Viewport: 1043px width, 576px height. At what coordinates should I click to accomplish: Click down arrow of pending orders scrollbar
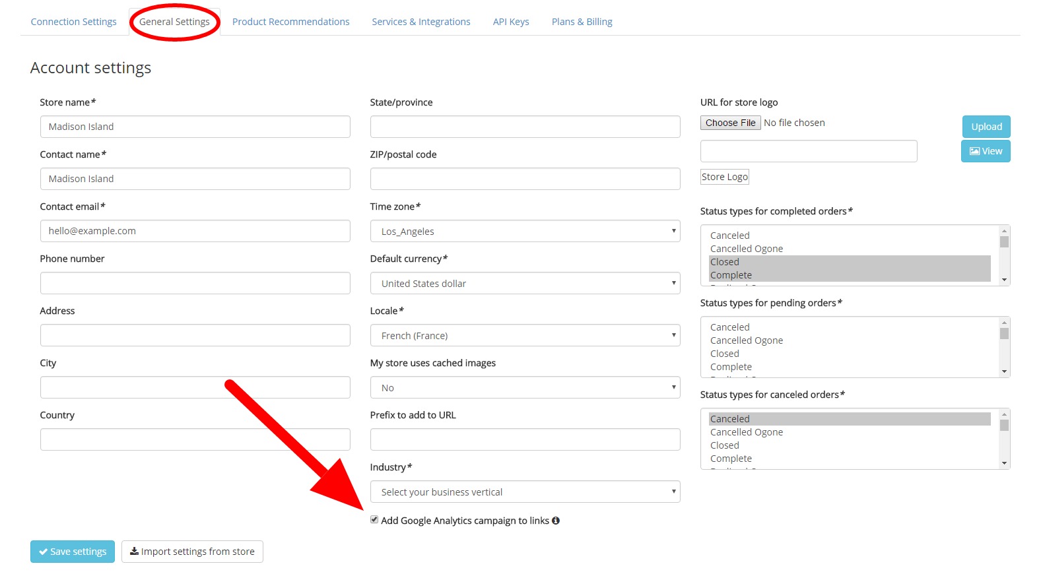(1004, 371)
